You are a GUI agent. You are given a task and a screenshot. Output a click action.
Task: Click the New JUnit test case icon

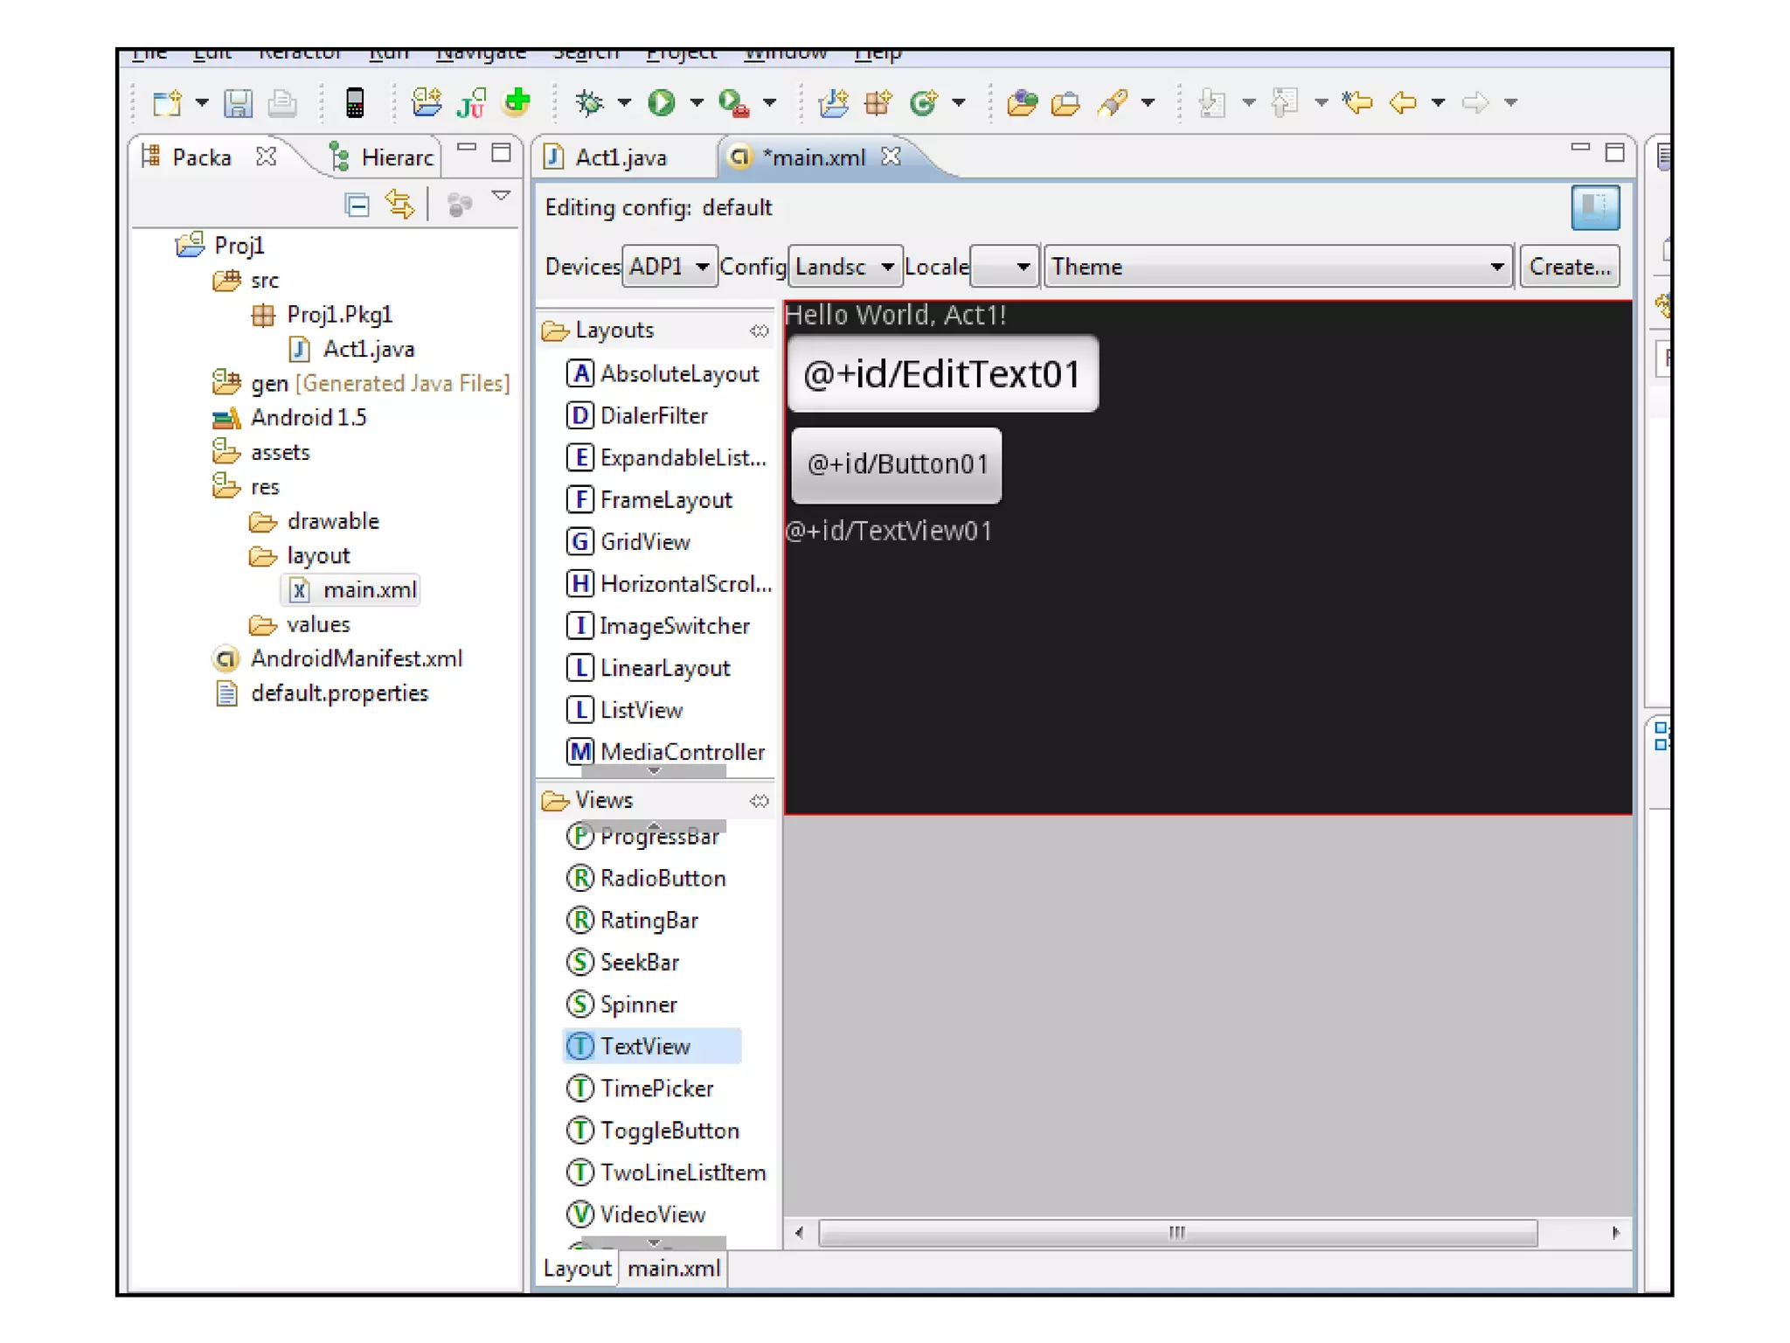click(x=472, y=103)
